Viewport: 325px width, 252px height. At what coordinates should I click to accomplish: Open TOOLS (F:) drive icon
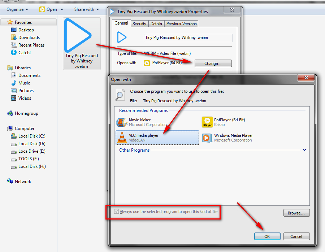tap(14, 159)
